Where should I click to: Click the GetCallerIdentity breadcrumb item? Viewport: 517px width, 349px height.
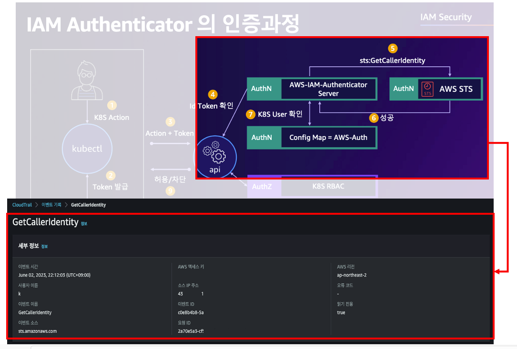point(88,205)
